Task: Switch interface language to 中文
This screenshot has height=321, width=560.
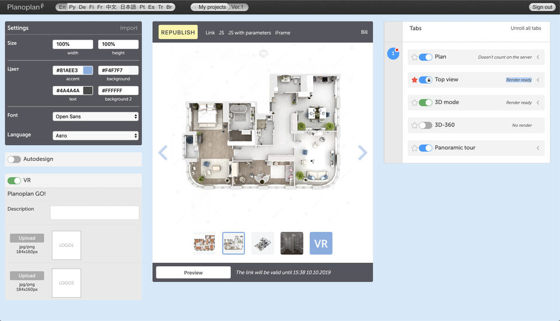Action: coord(111,7)
